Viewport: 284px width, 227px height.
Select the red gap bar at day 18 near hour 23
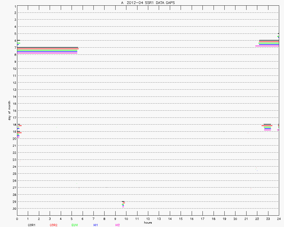point(267,126)
